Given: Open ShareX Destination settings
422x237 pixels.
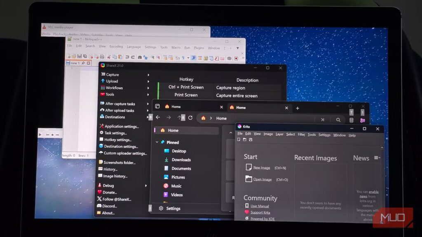Looking at the screenshot, I should point(118,146).
